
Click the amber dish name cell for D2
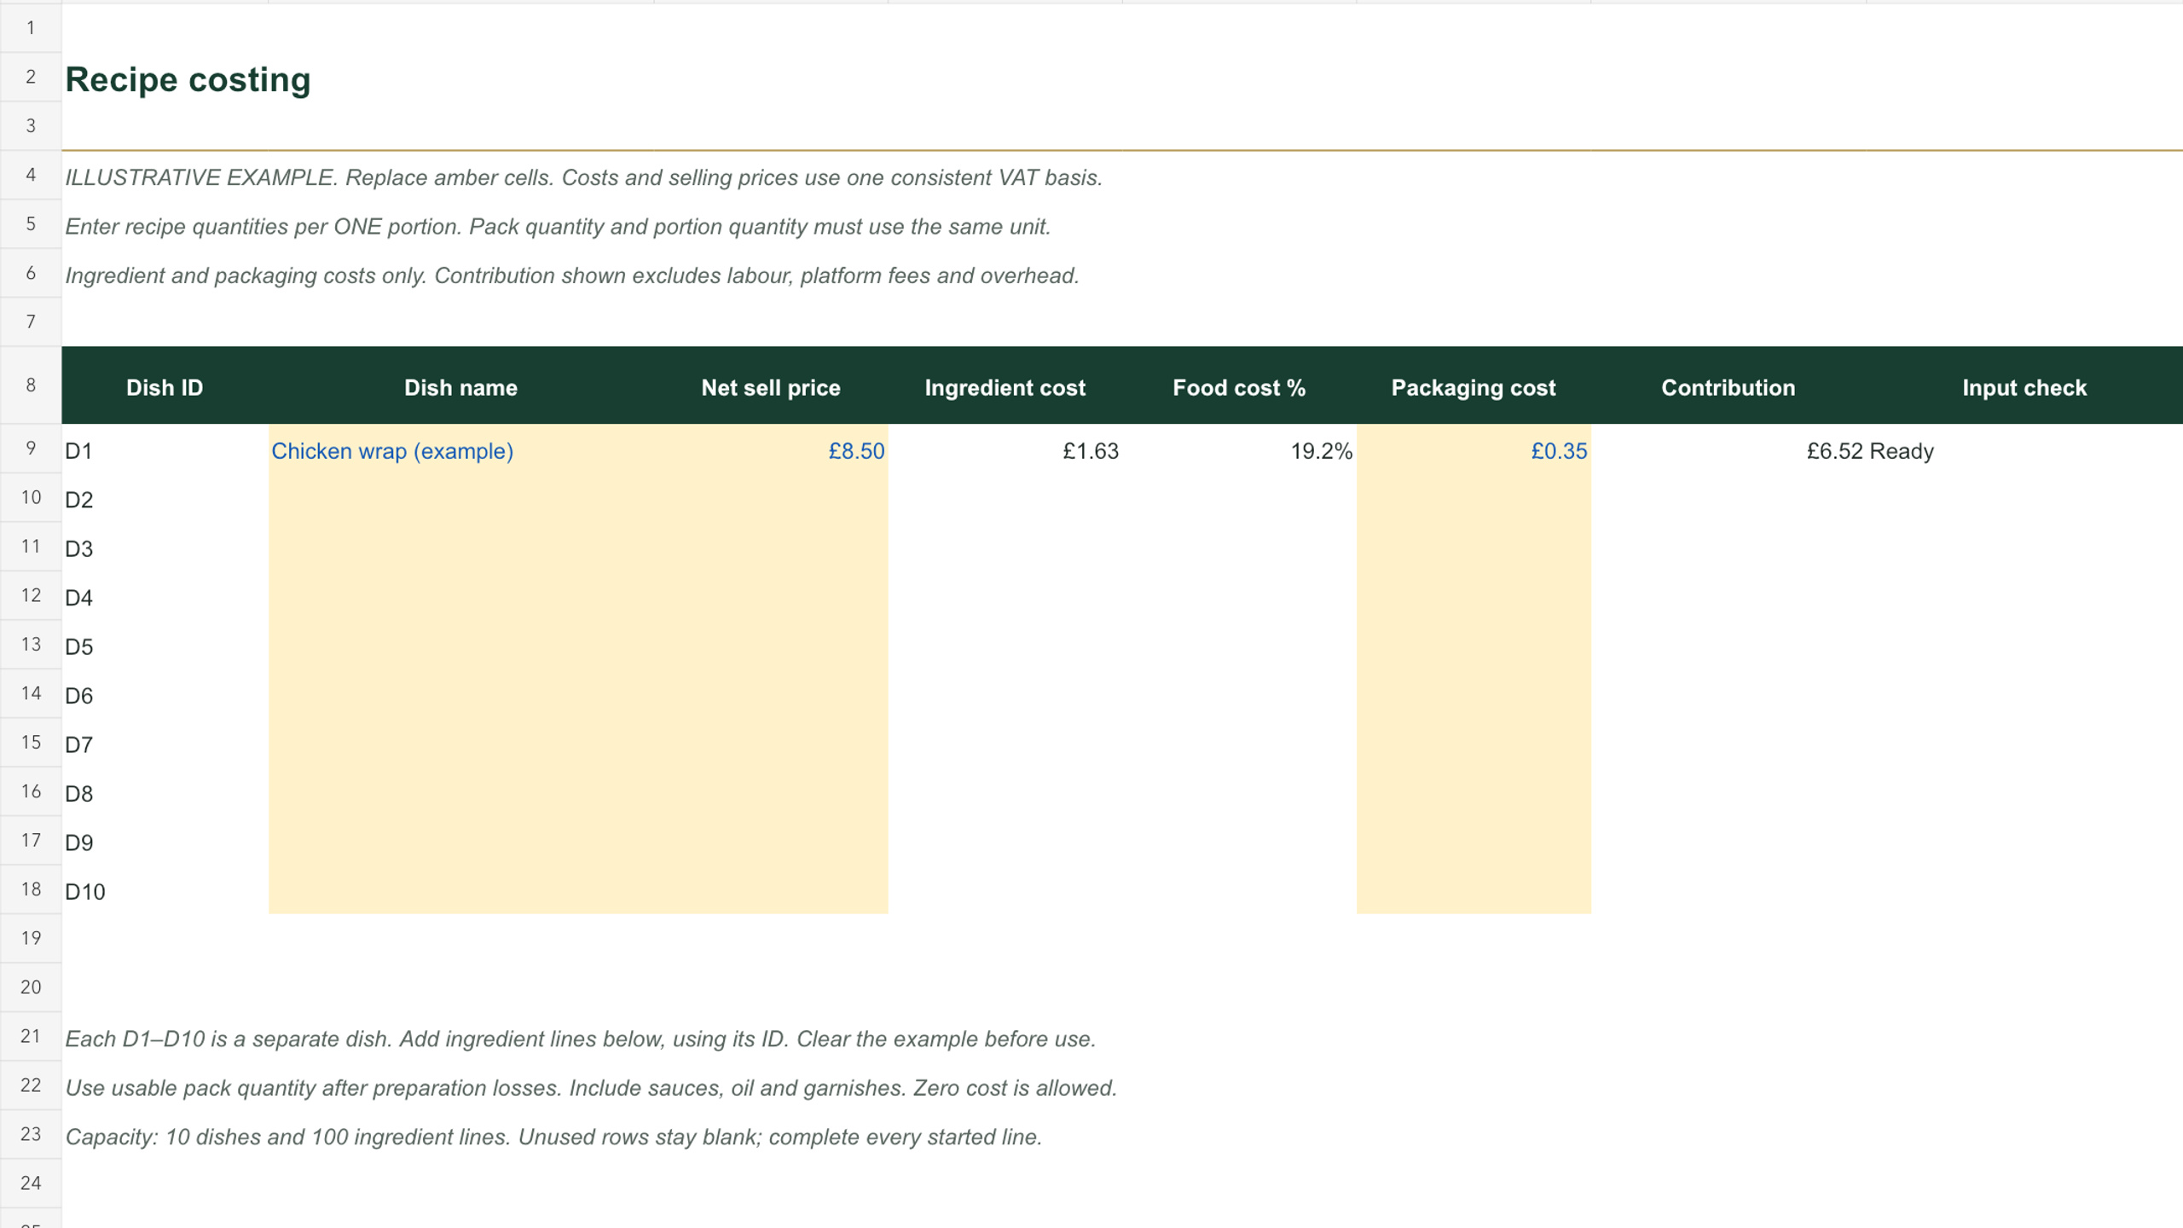click(461, 500)
